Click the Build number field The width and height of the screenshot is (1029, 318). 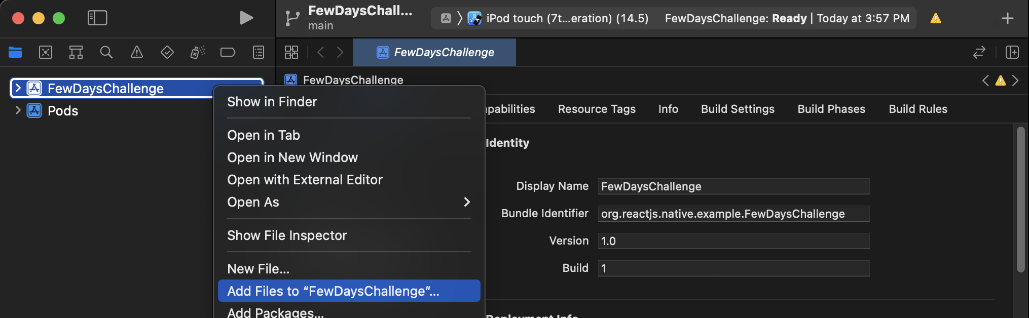click(733, 268)
